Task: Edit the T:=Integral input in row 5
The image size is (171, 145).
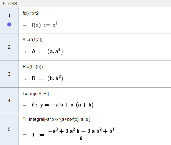Action: tap(57, 119)
